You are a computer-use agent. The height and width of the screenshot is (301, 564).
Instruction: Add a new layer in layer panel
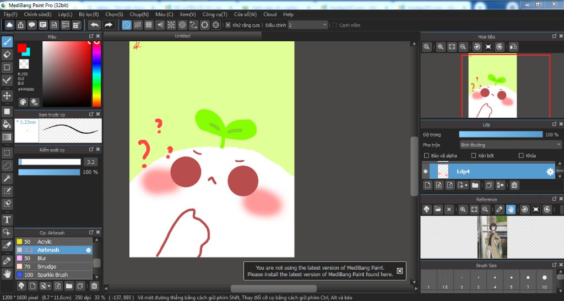pos(427,185)
